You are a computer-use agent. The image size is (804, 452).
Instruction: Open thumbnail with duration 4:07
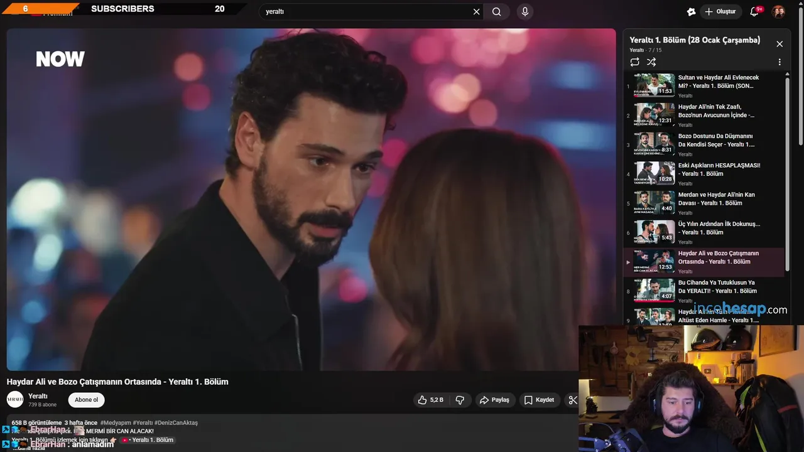pos(655,290)
